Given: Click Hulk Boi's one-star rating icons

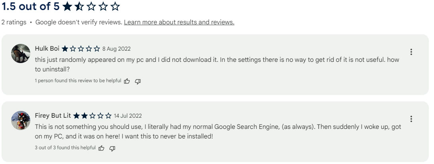Looking at the screenshot, I should 81,49.
